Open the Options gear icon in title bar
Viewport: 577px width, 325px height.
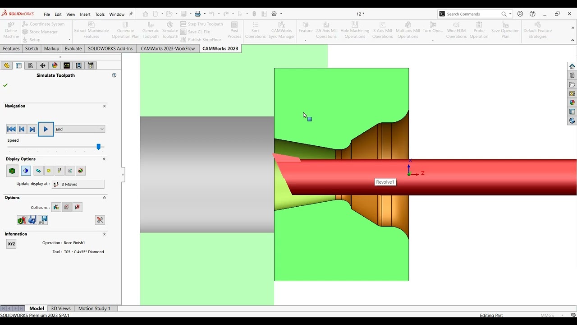[x=274, y=14]
